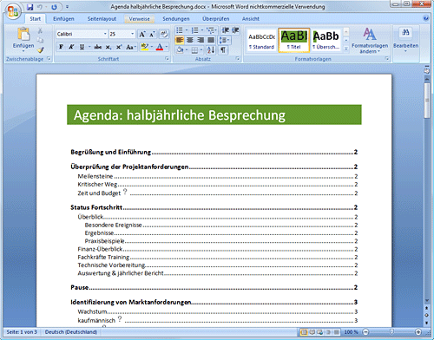The width and height of the screenshot is (434, 340).
Task: Toggle justify alignment
Action: coord(211,40)
